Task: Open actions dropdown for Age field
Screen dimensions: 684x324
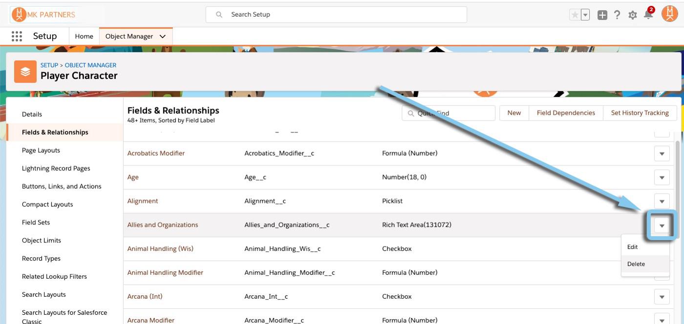Action: point(662,177)
